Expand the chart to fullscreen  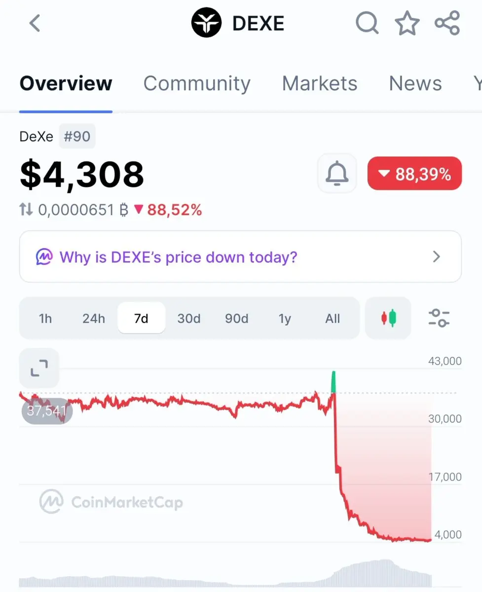tap(39, 368)
